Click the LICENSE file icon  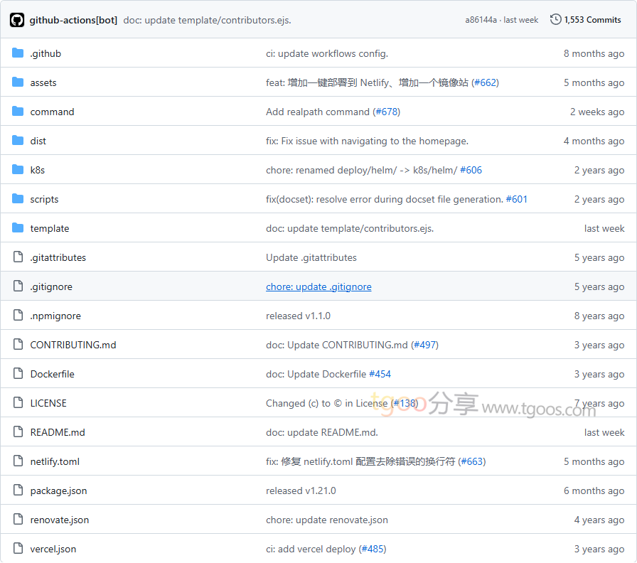click(x=18, y=403)
